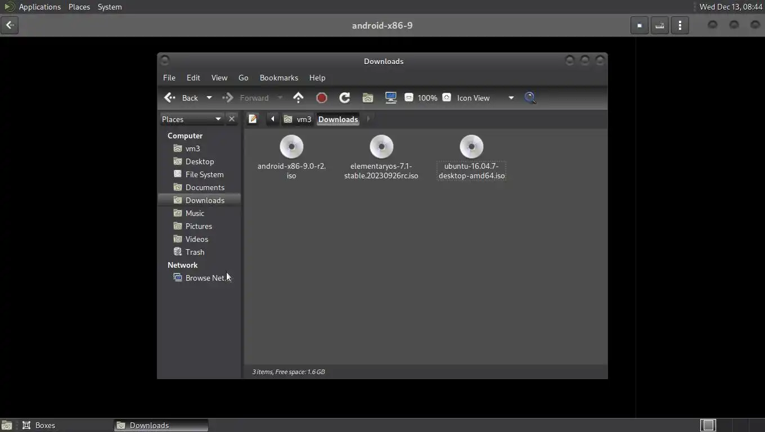The image size is (765, 432).
Task: Open the Go menu
Action: pos(244,78)
